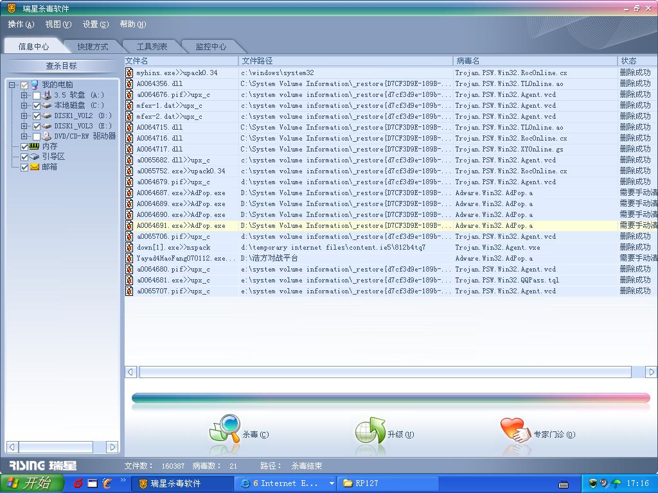Select the 信息中心 tab
The height and width of the screenshot is (493, 658).
pos(33,46)
